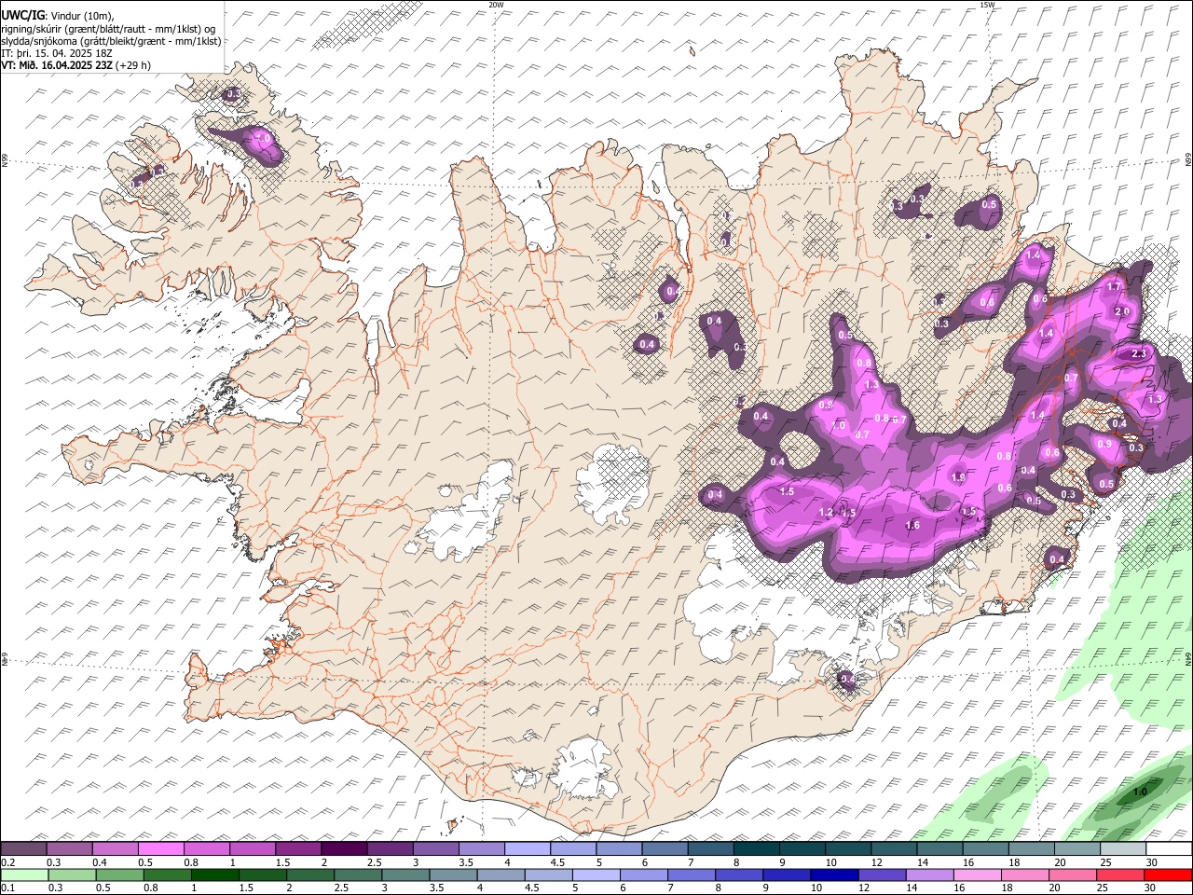Click the '1.0' value over the Westfjords

pos(264,138)
